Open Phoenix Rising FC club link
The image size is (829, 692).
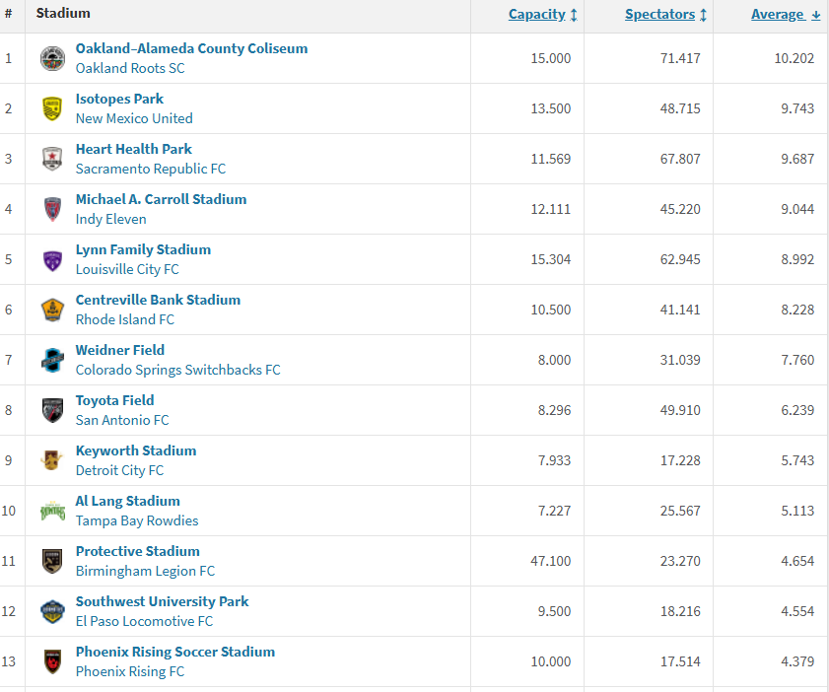pos(130,671)
